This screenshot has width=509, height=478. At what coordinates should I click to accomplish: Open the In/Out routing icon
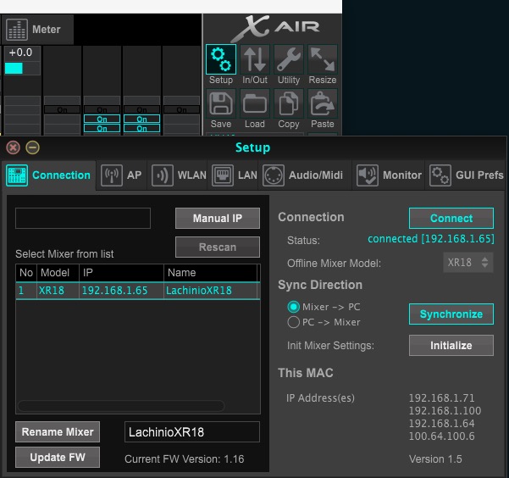pos(255,60)
